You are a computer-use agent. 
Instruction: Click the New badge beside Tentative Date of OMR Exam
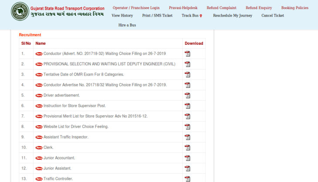(39, 75)
